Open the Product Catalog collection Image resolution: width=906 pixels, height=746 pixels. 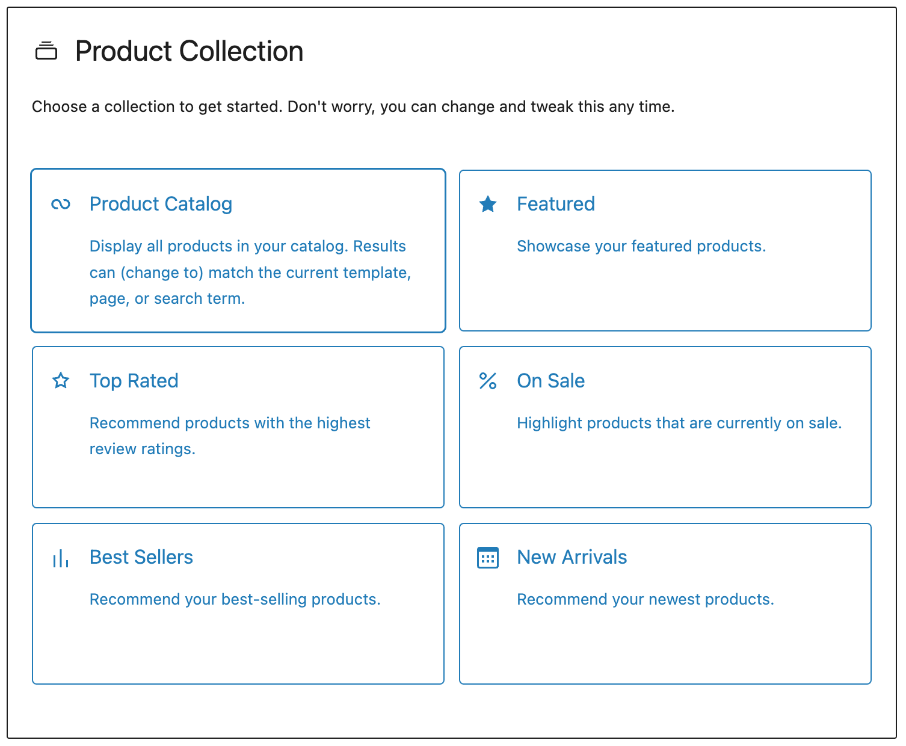[238, 250]
